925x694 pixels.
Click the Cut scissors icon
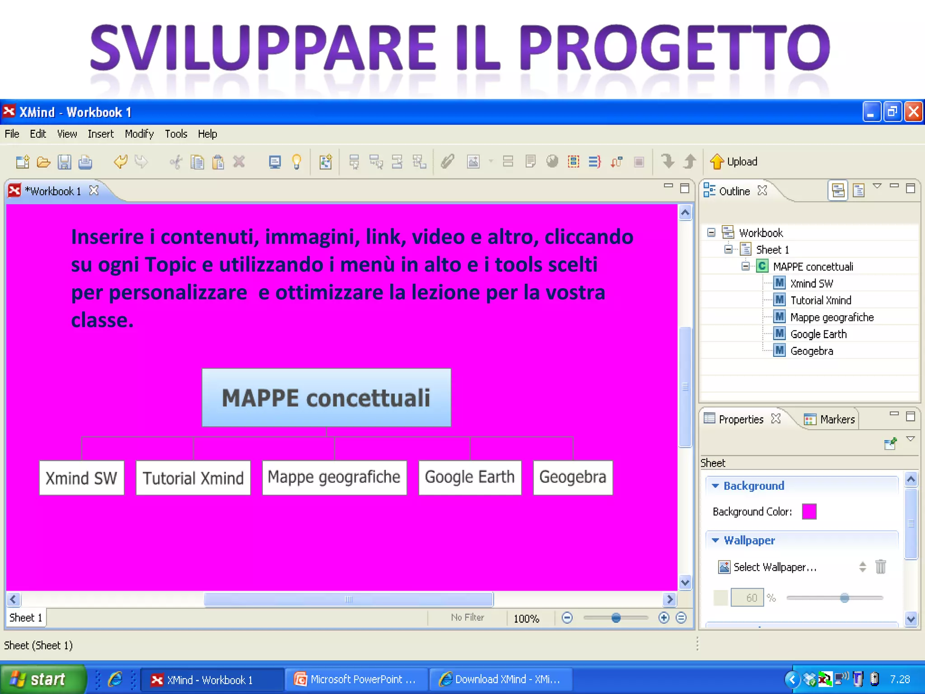click(176, 162)
